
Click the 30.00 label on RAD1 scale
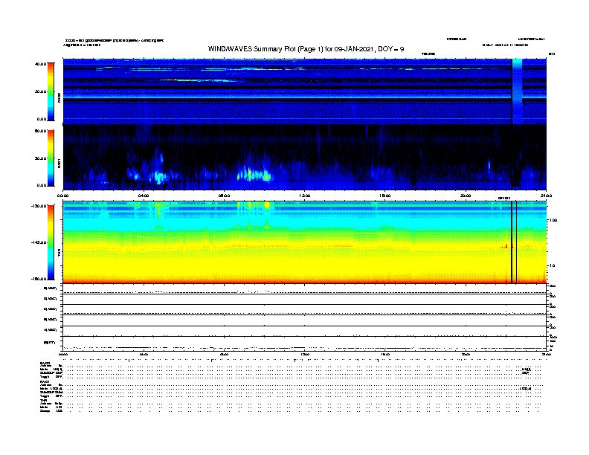click(x=41, y=158)
